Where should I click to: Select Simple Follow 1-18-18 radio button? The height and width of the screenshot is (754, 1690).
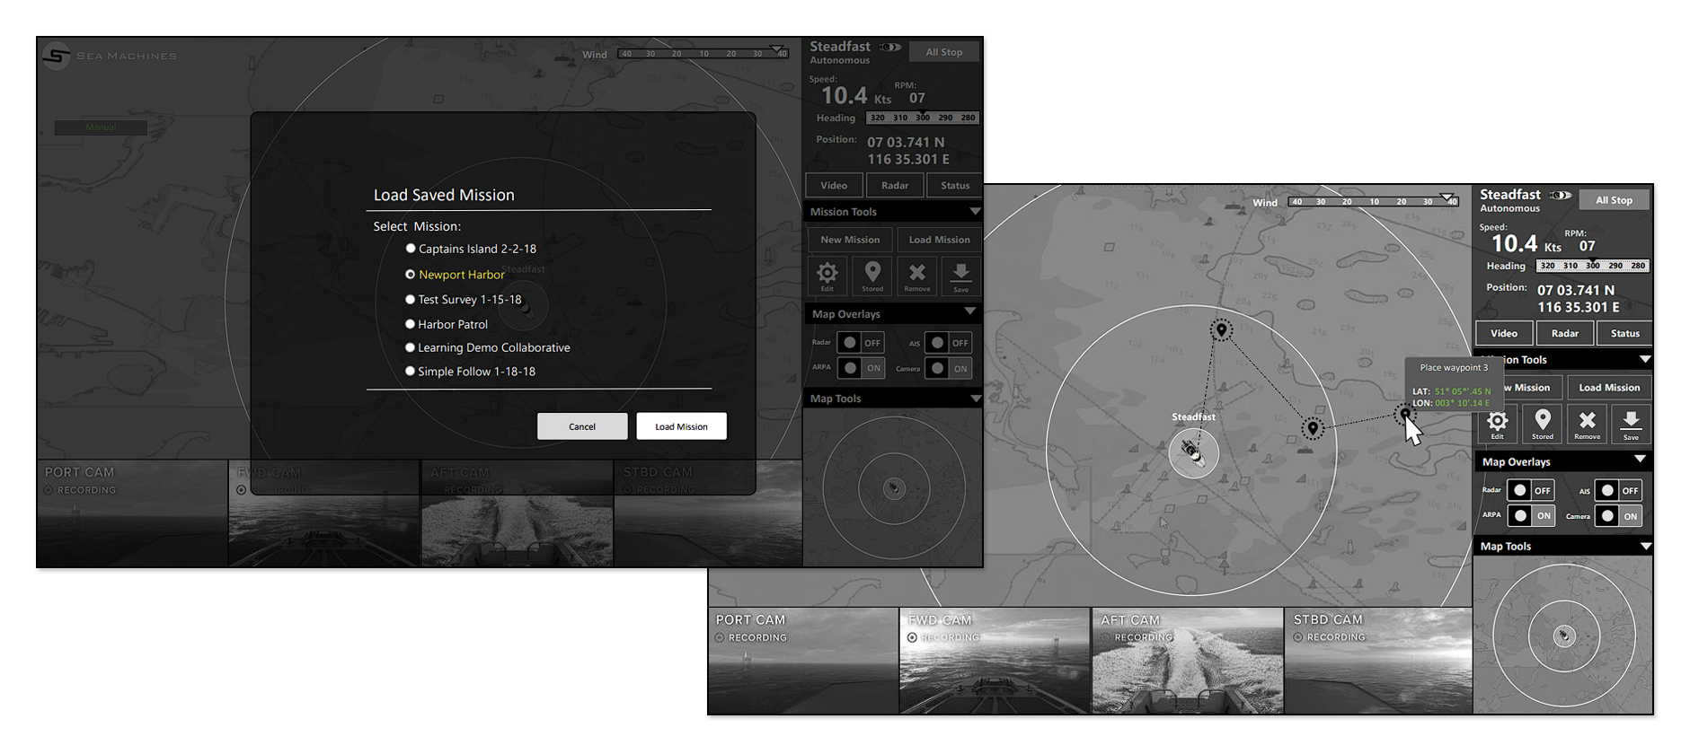pos(411,371)
